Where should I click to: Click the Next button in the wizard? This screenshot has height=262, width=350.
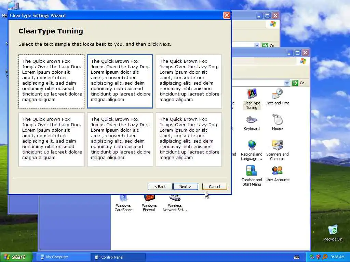(186, 187)
